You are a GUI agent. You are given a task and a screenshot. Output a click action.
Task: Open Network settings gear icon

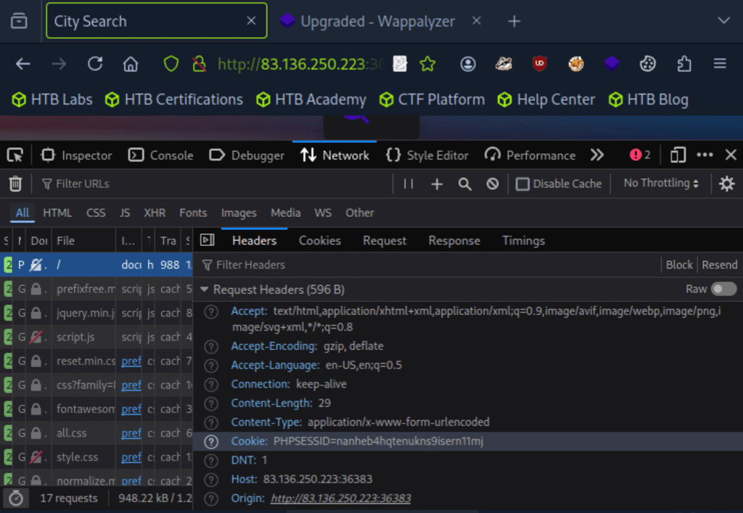pyautogui.click(x=726, y=184)
